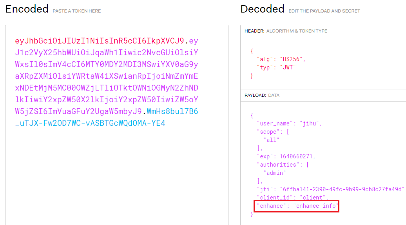406x225 pixels.
Task: Click the HEADER: ALGORITHM & TOKEN TYPE label
Action: (286, 31)
